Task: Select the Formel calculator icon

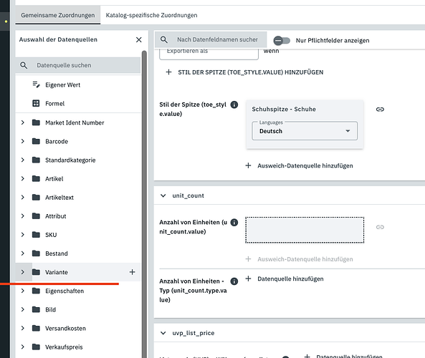Action: (x=36, y=103)
